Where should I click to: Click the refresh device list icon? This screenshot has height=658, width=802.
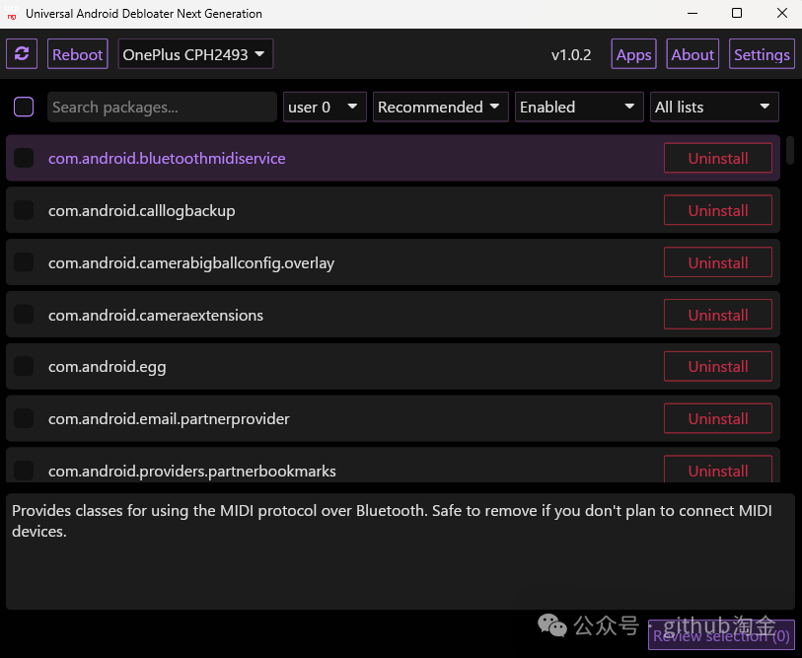(22, 53)
